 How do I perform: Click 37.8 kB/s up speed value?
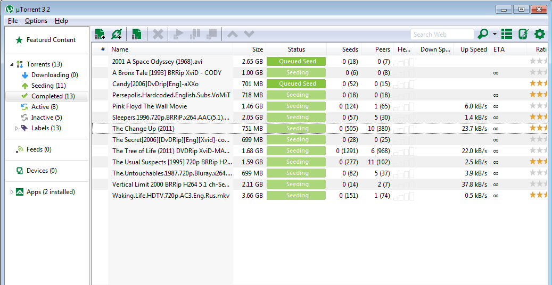click(x=475, y=184)
